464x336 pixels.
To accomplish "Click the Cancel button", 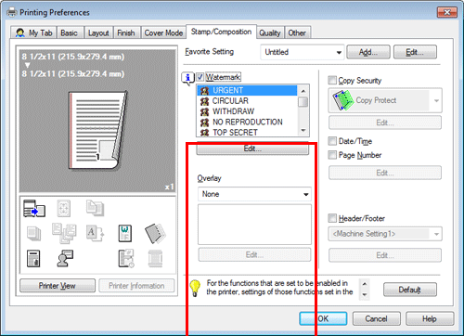I will tap(377, 318).
